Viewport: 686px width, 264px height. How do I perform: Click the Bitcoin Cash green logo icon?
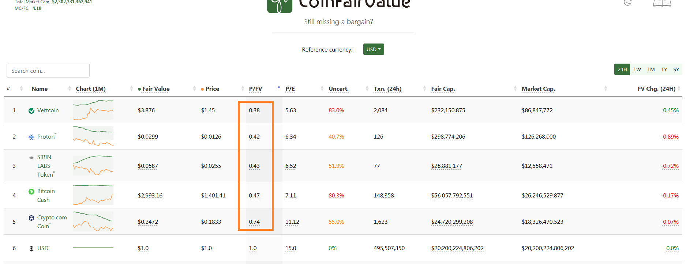(x=31, y=191)
